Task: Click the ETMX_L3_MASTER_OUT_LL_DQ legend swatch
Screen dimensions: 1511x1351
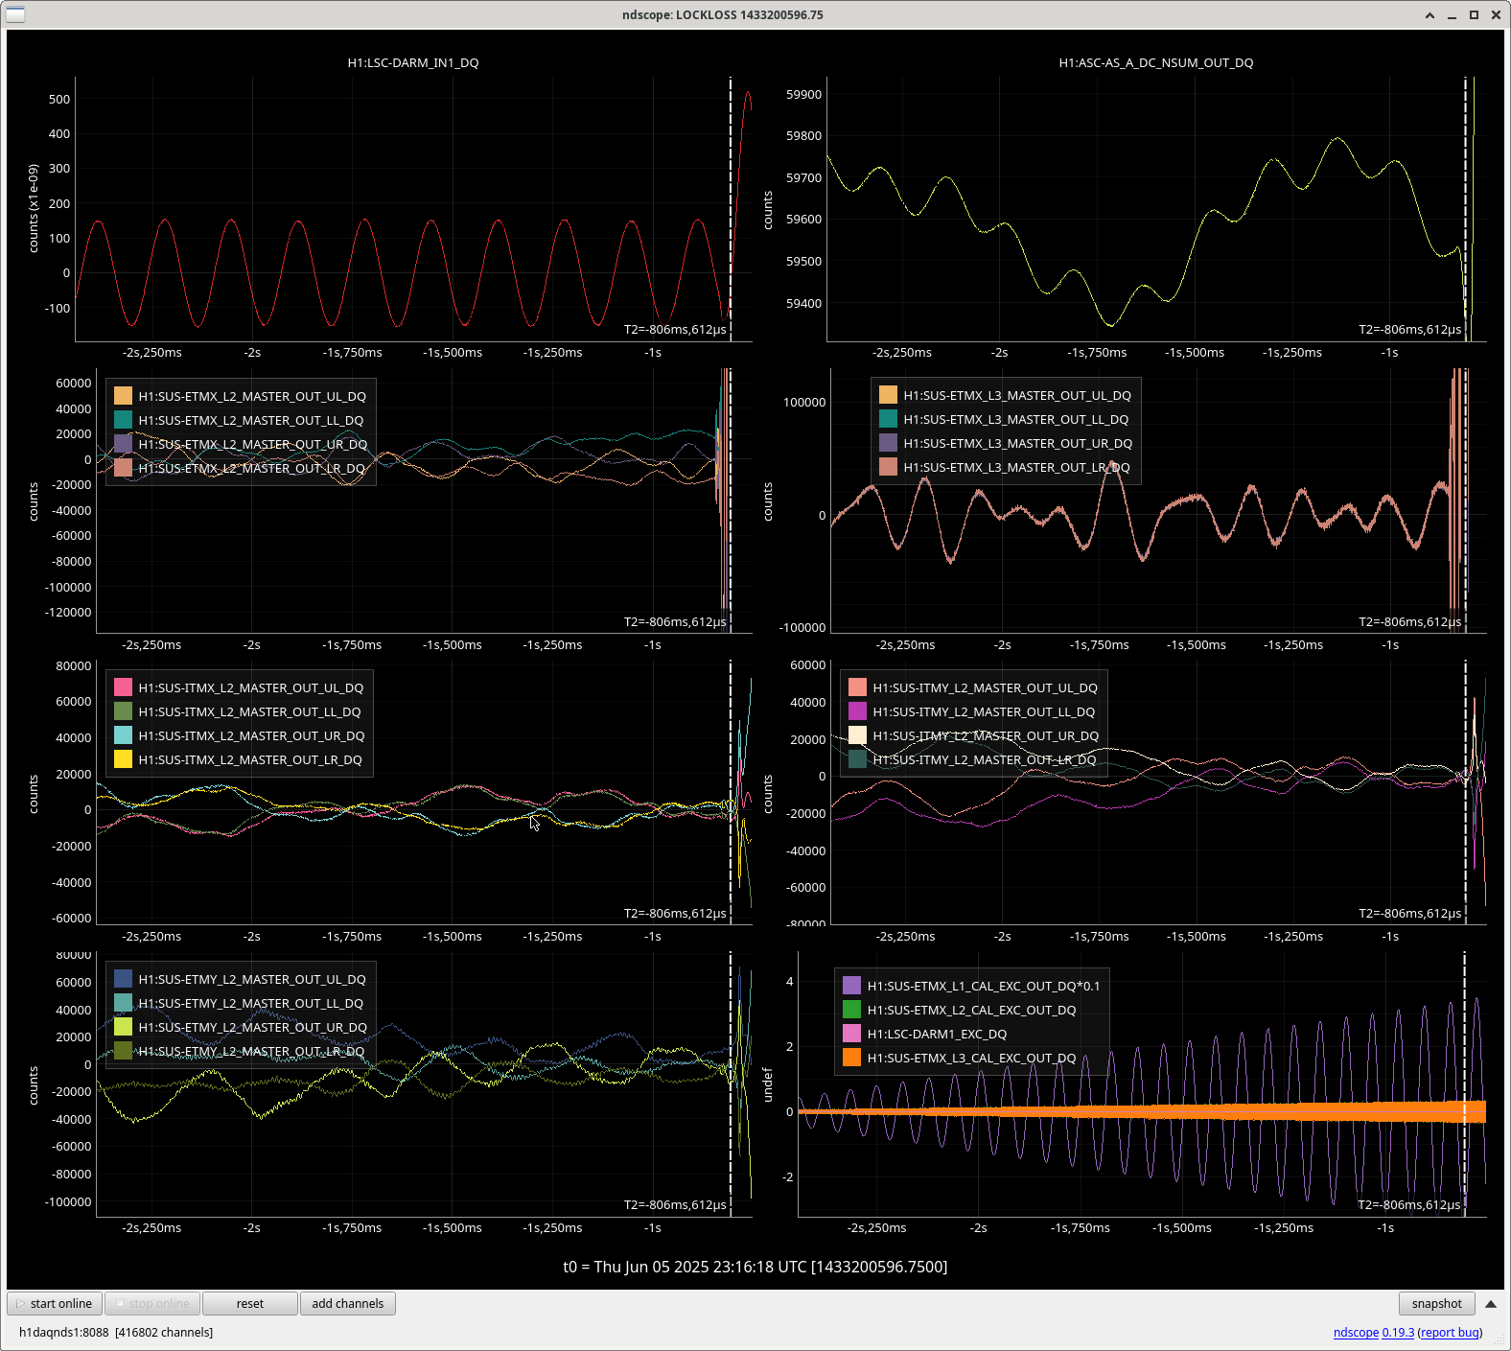Action: click(888, 419)
